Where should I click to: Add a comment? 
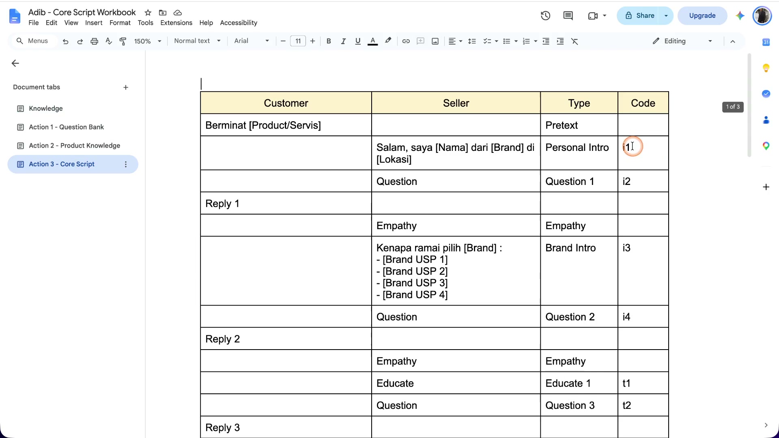click(420, 41)
